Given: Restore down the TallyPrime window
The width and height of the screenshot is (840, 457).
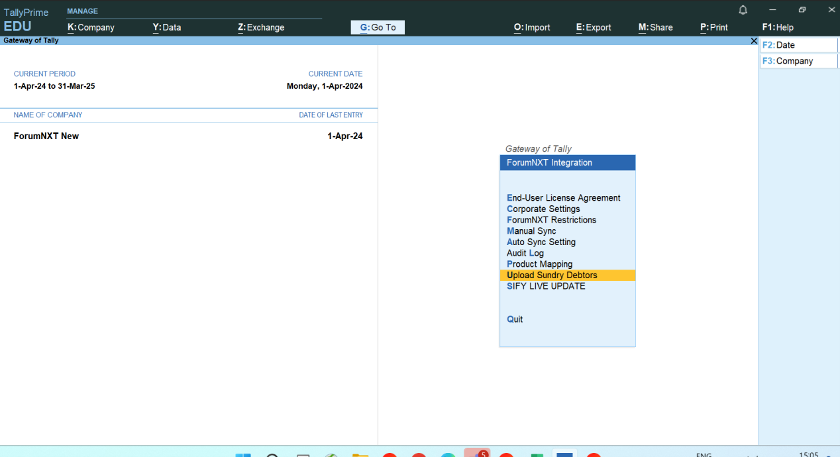Looking at the screenshot, I should pyautogui.click(x=802, y=10).
